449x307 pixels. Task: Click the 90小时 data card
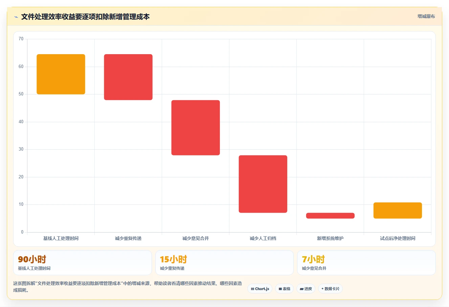83,263
